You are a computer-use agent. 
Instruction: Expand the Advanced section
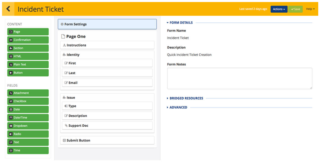pyautogui.click(x=177, y=107)
